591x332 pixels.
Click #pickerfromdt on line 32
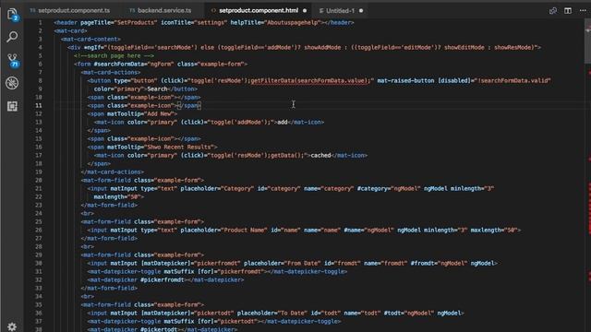point(163,279)
